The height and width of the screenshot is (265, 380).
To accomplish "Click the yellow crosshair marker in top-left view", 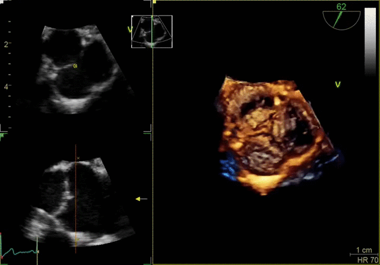I will pyautogui.click(x=75, y=66).
